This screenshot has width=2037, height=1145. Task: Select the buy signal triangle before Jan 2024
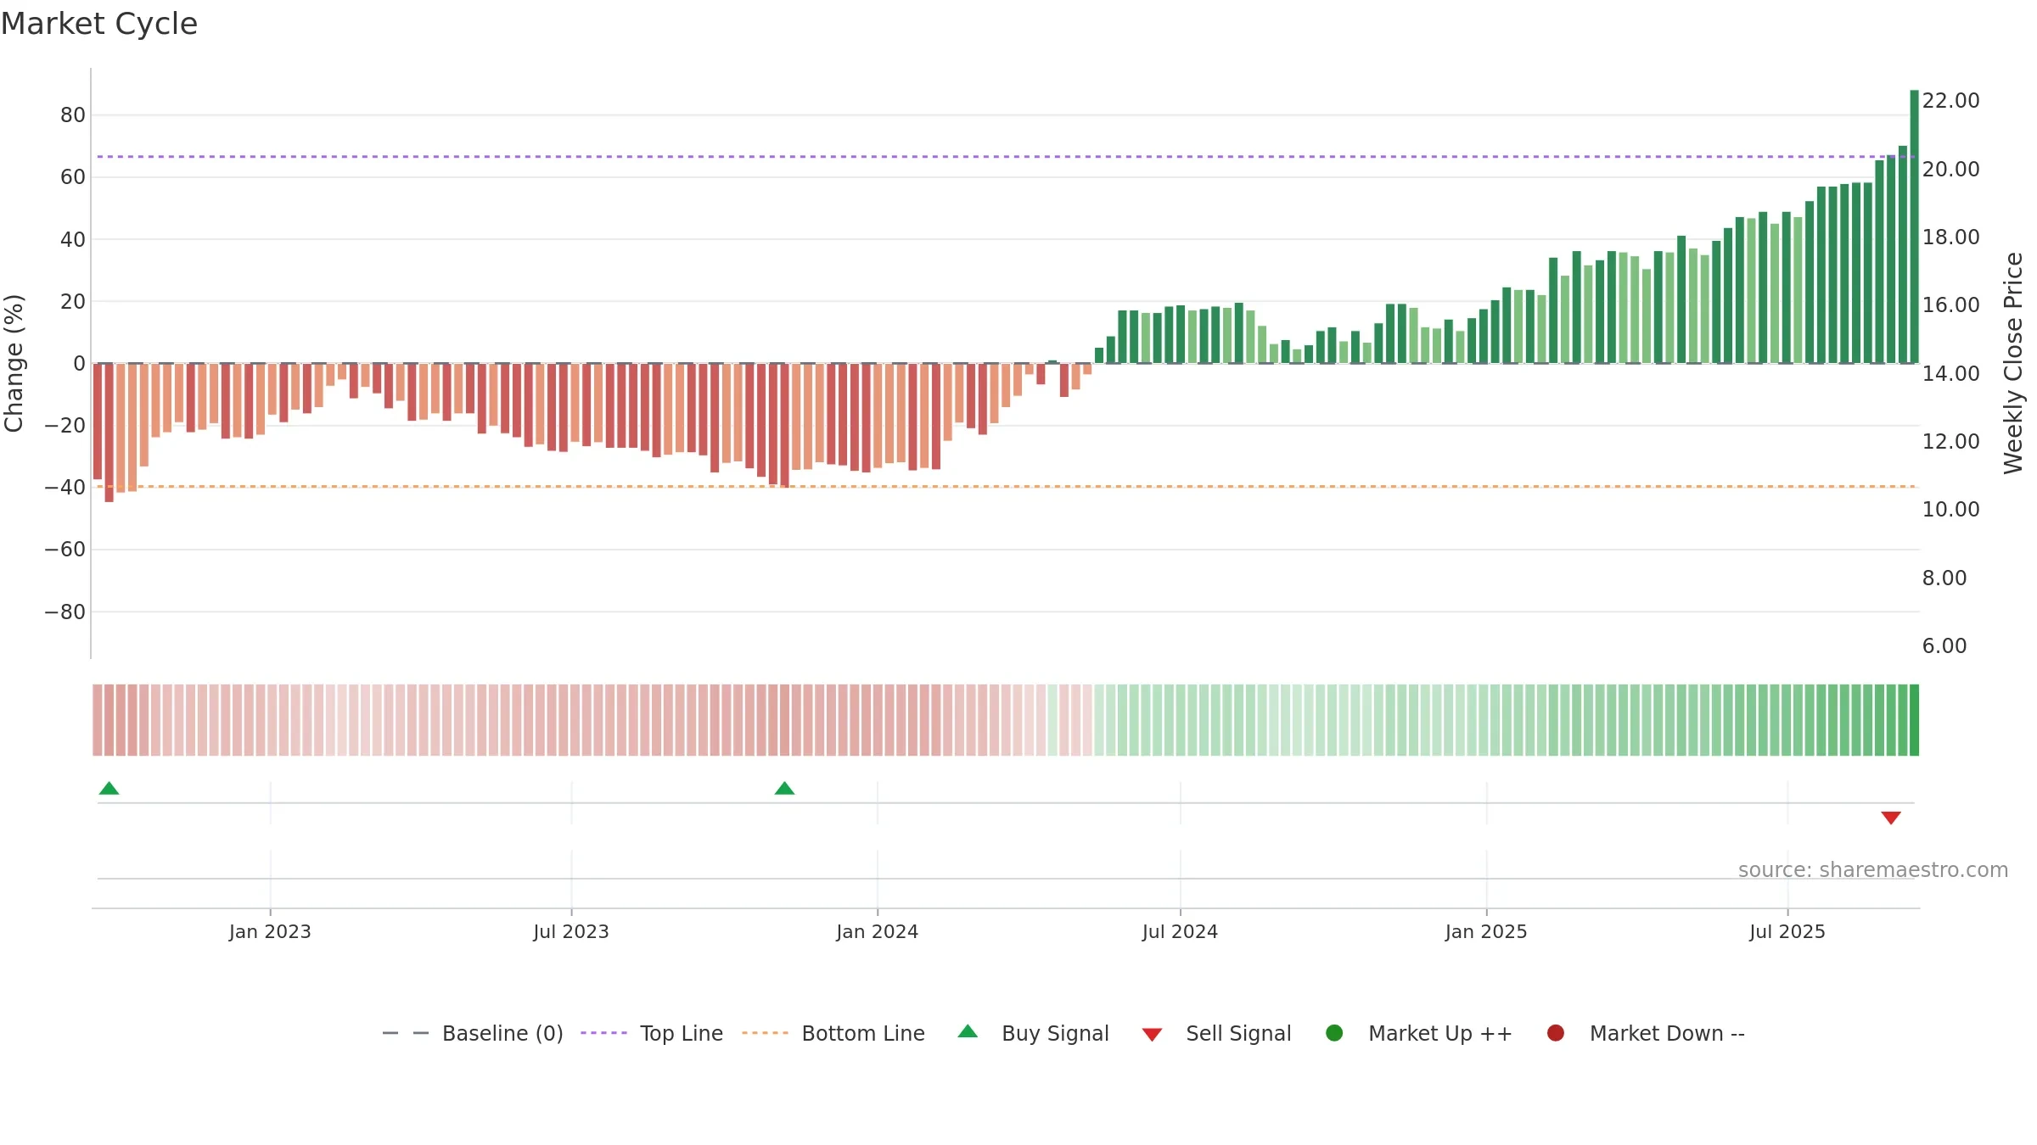click(784, 788)
